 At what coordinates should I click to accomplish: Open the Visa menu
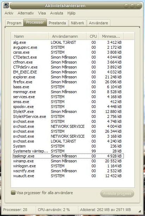point(42,13)
